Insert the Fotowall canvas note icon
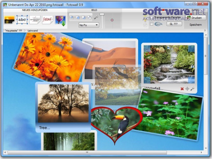Image resolution: width=212 pixels, height=159 pixels. pos(47,20)
